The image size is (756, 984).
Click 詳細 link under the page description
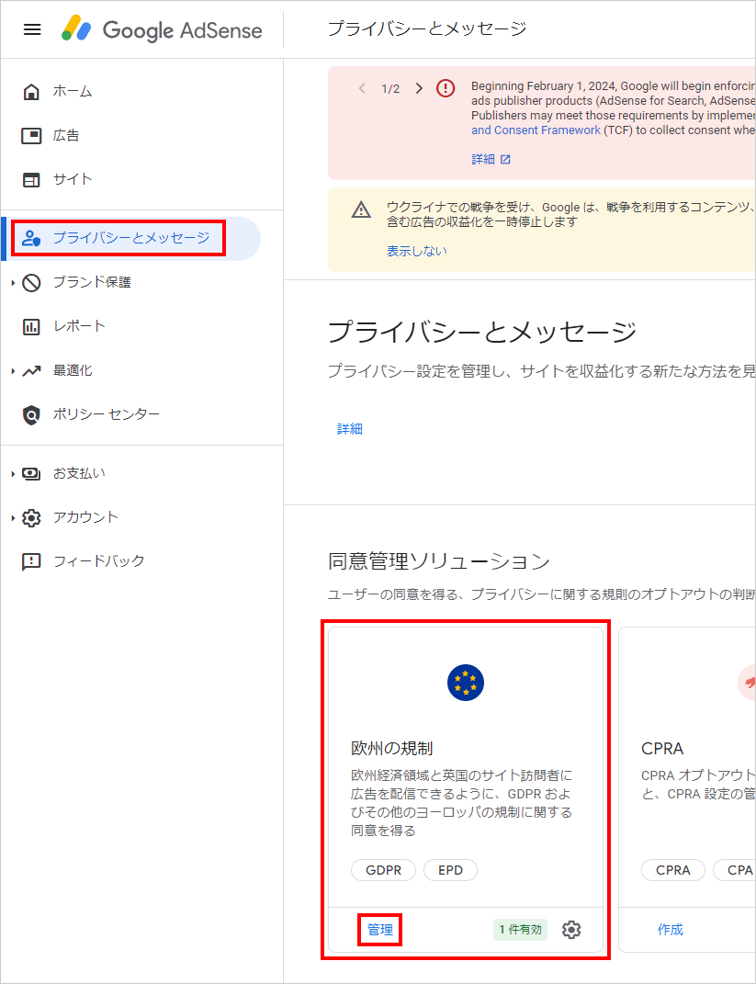349,429
